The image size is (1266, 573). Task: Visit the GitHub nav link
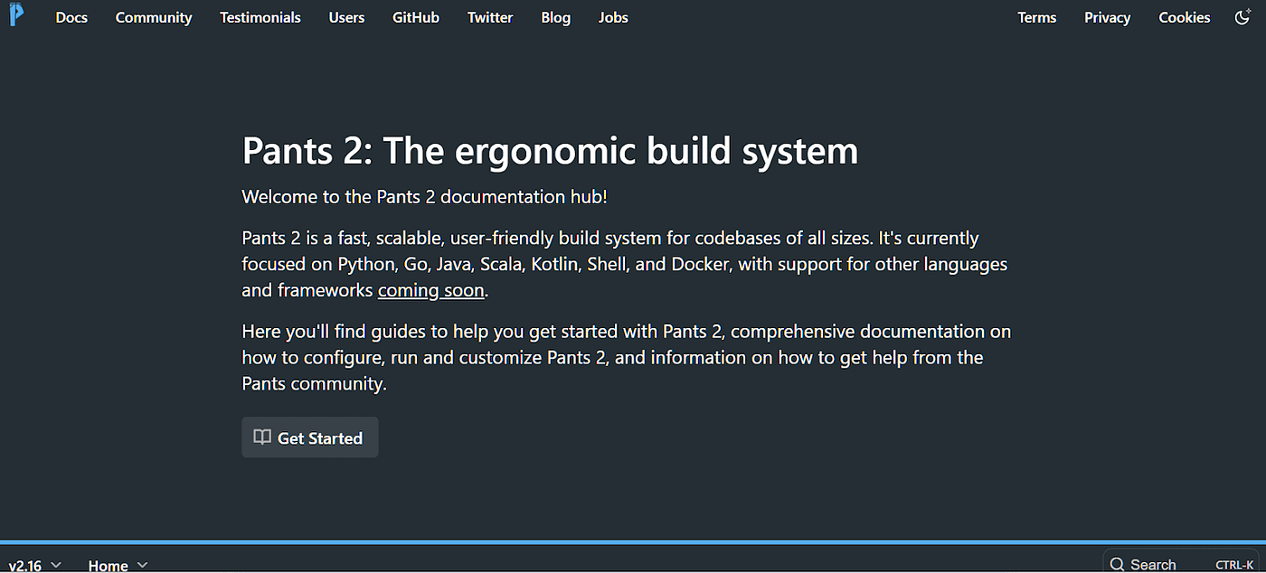[x=416, y=17]
